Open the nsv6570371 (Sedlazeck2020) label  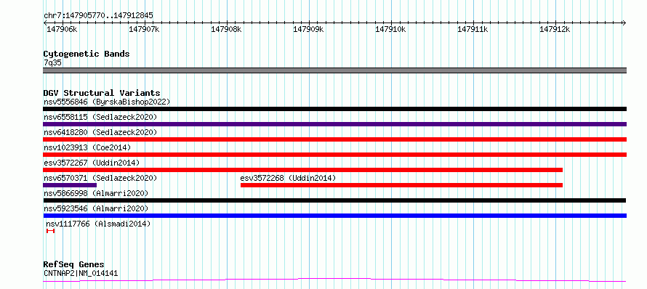[x=100, y=178]
